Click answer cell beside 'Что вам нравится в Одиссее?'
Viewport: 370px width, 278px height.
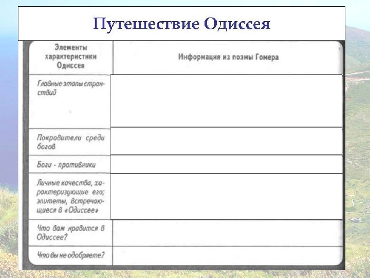tap(228, 233)
